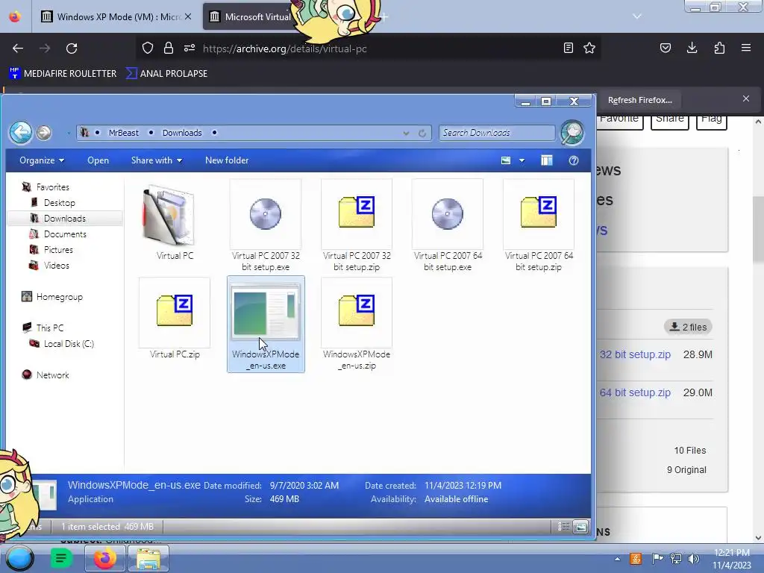Close the Windows XP Mode tab
Image resolution: width=764 pixels, height=573 pixels.
(187, 16)
